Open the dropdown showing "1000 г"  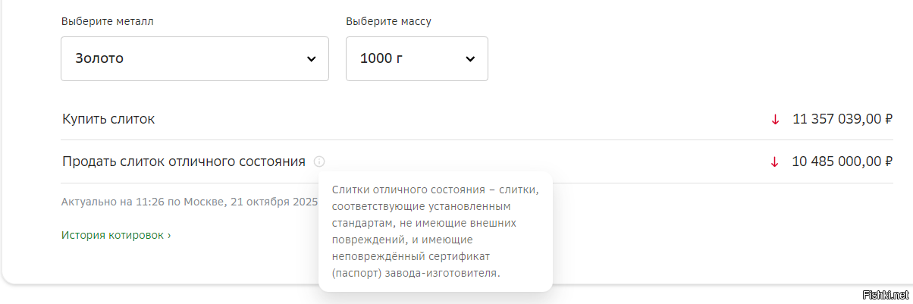coord(416,58)
